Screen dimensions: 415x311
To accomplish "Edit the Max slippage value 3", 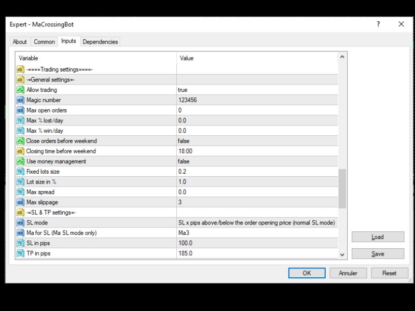I will tap(257, 202).
